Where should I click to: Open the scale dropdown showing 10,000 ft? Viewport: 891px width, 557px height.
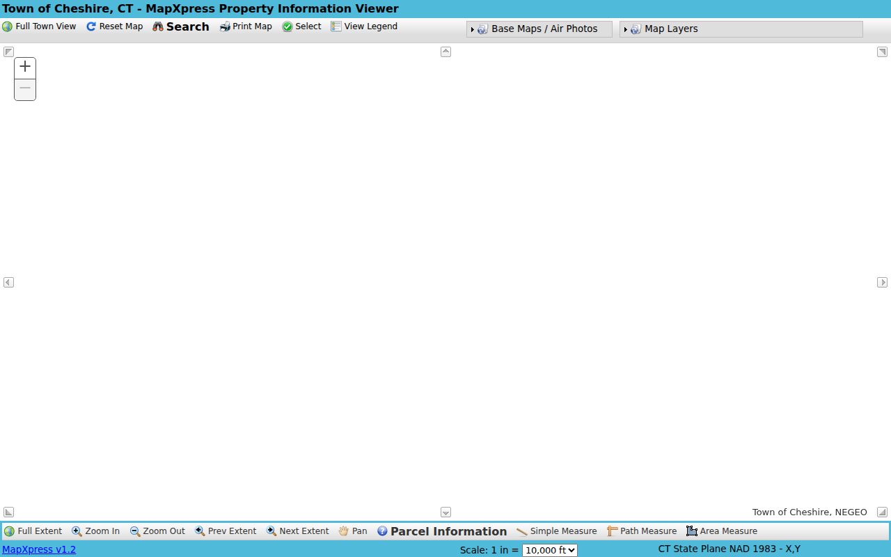click(x=550, y=550)
